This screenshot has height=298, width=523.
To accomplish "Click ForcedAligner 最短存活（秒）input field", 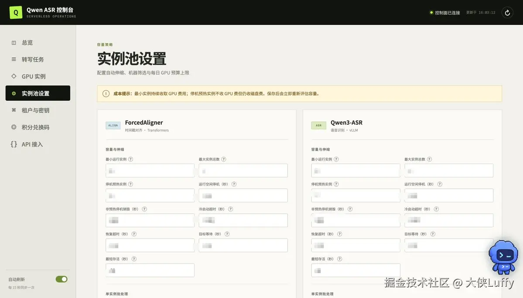I will 150,271.
